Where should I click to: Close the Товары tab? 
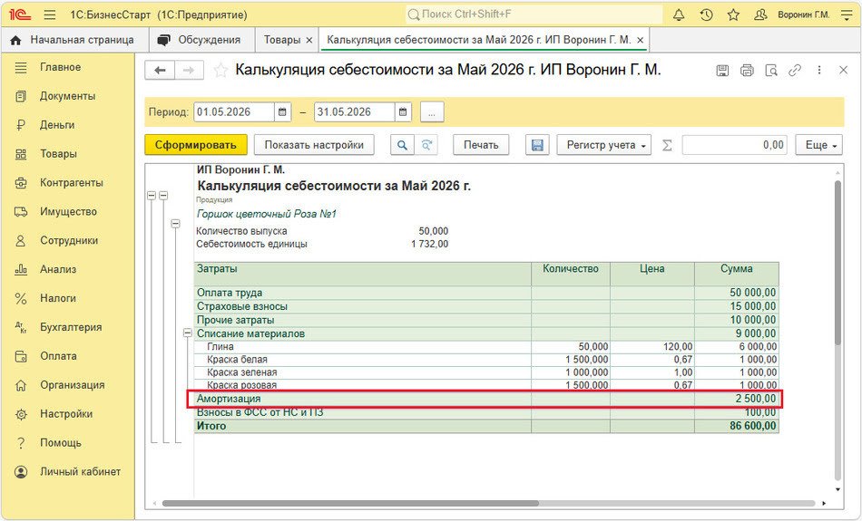(x=309, y=40)
